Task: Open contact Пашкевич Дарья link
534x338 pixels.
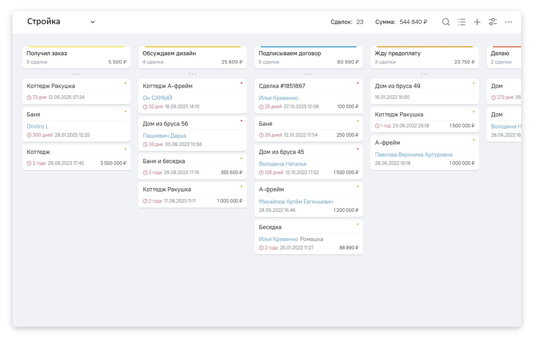Action: click(x=164, y=136)
